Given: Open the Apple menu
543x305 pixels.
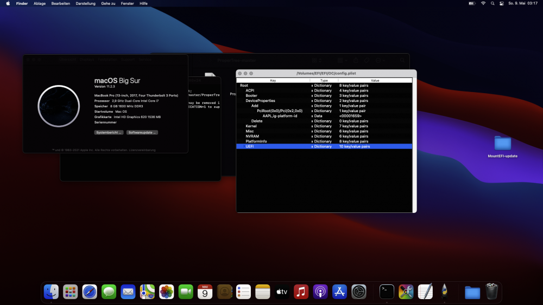Looking at the screenshot, I should coord(8,3).
